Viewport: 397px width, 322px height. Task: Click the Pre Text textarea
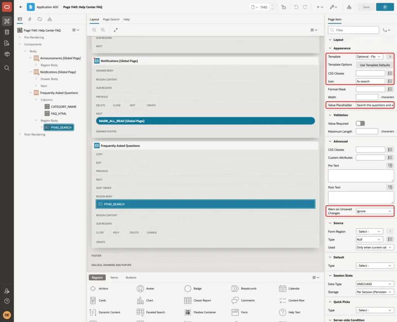point(361,176)
